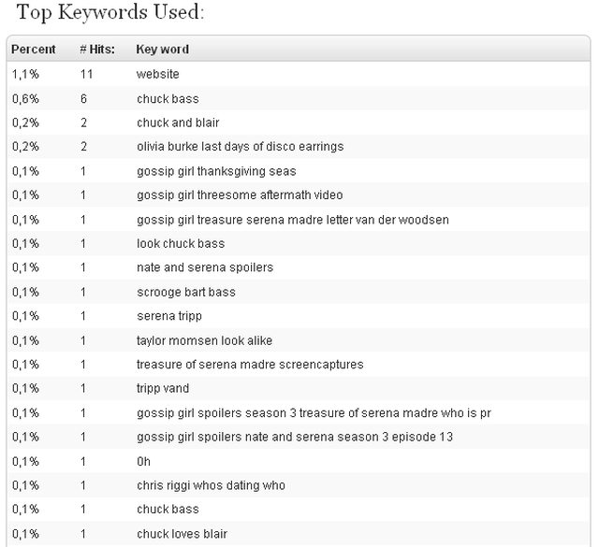The width and height of the screenshot is (599, 547).
Task: Click the Key word column header
Action: [163, 50]
